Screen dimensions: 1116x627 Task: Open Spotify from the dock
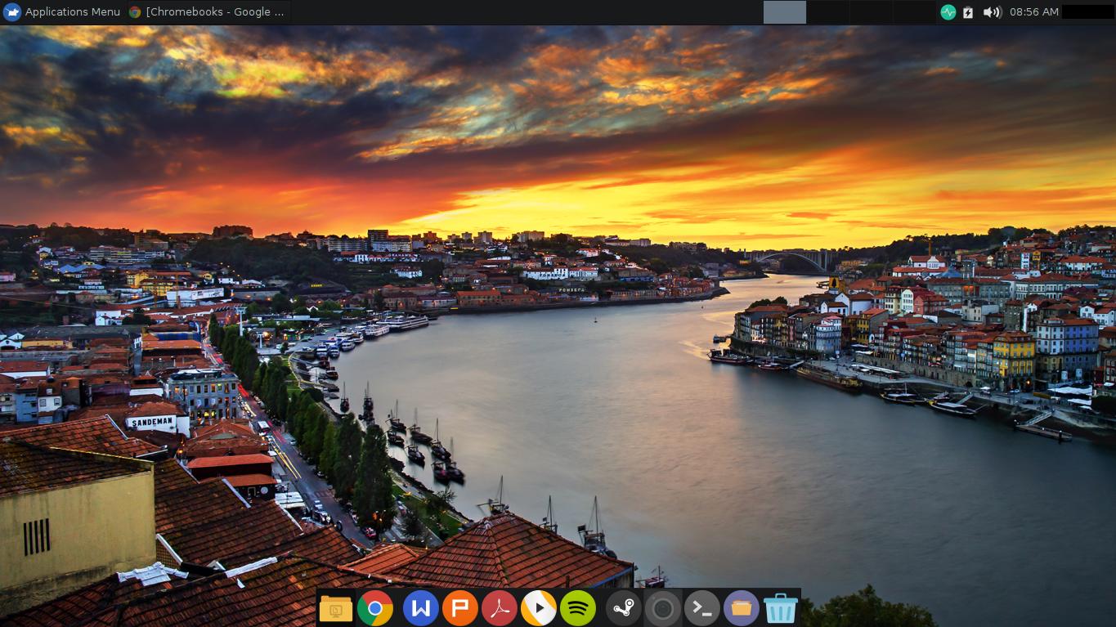click(578, 608)
